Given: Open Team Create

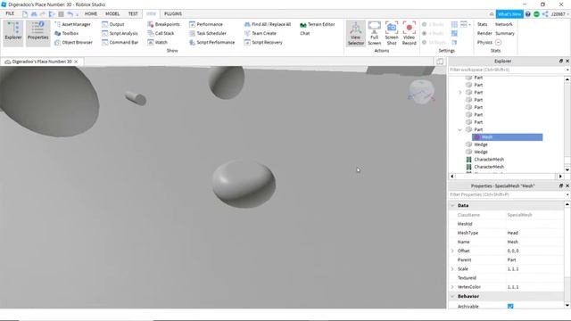Looking at the screenshot, I should (x=260, y=34).
